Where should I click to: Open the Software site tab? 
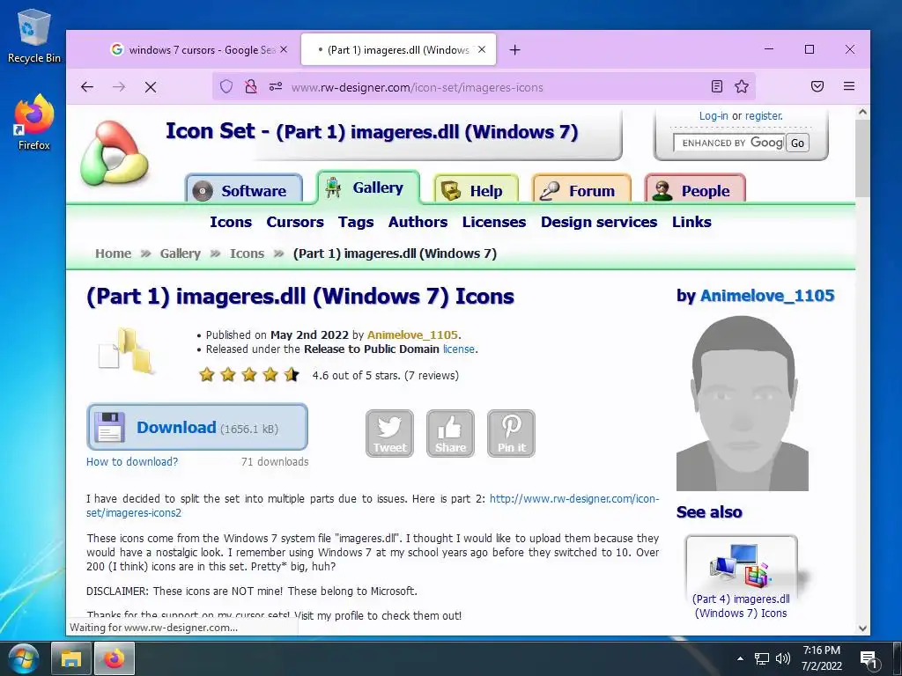tap(244, 189)
